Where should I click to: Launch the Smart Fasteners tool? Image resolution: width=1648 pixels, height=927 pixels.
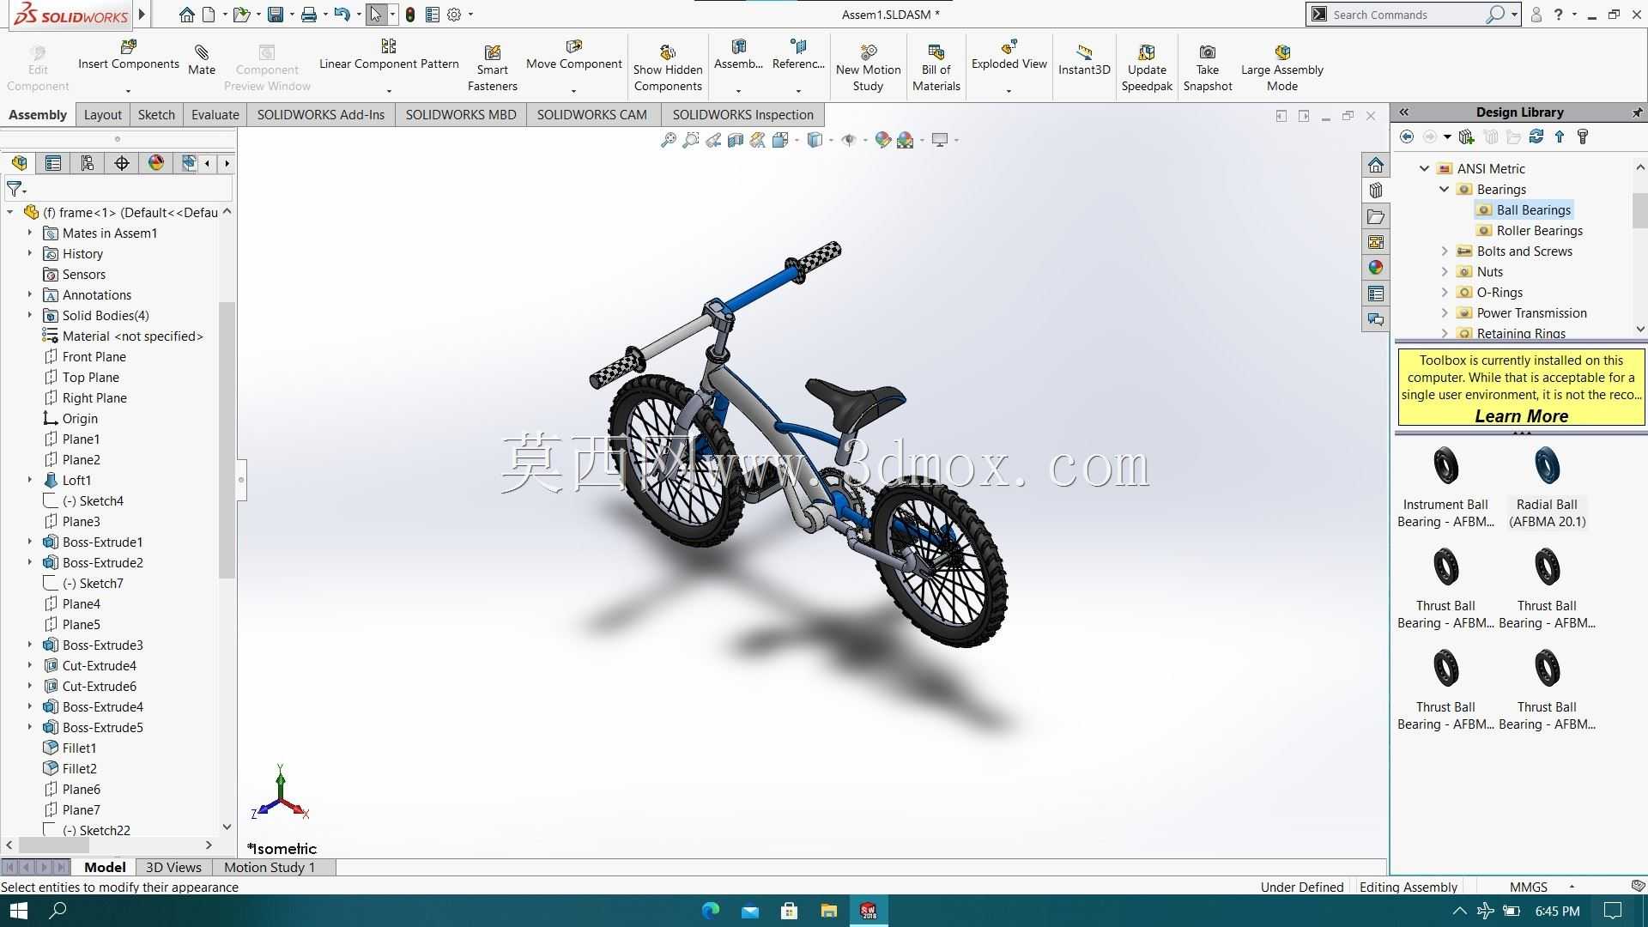click(493, 52)
